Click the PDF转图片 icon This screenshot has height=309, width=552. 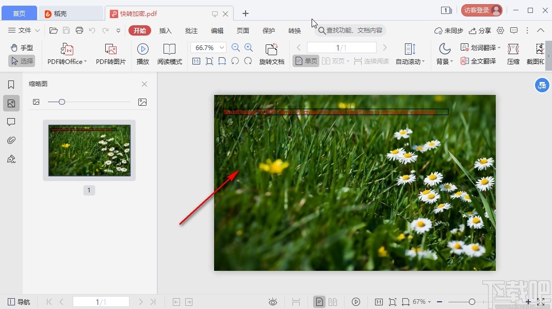click(x=110, y=50)
